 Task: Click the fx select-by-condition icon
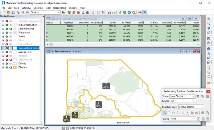(187, 113)
